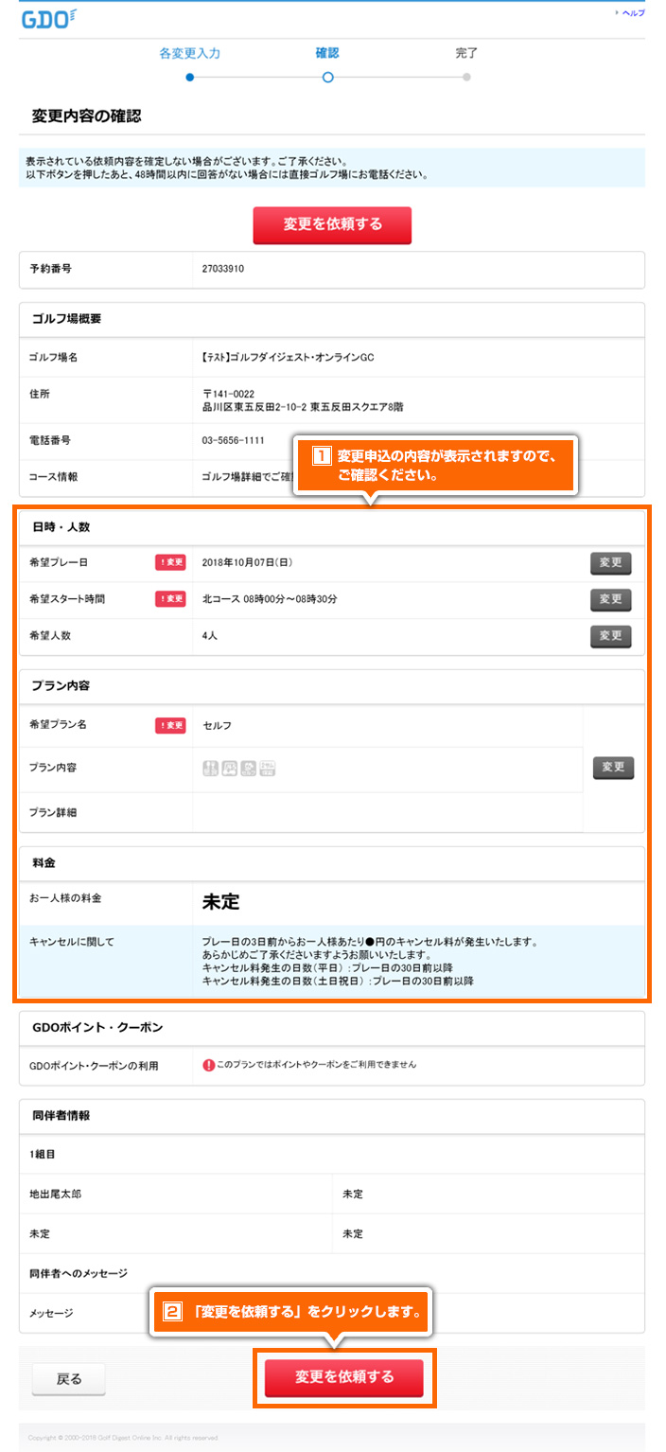Click the step dot under 各変更入力
666x1452 pixels.
click(x=189, y=77)
